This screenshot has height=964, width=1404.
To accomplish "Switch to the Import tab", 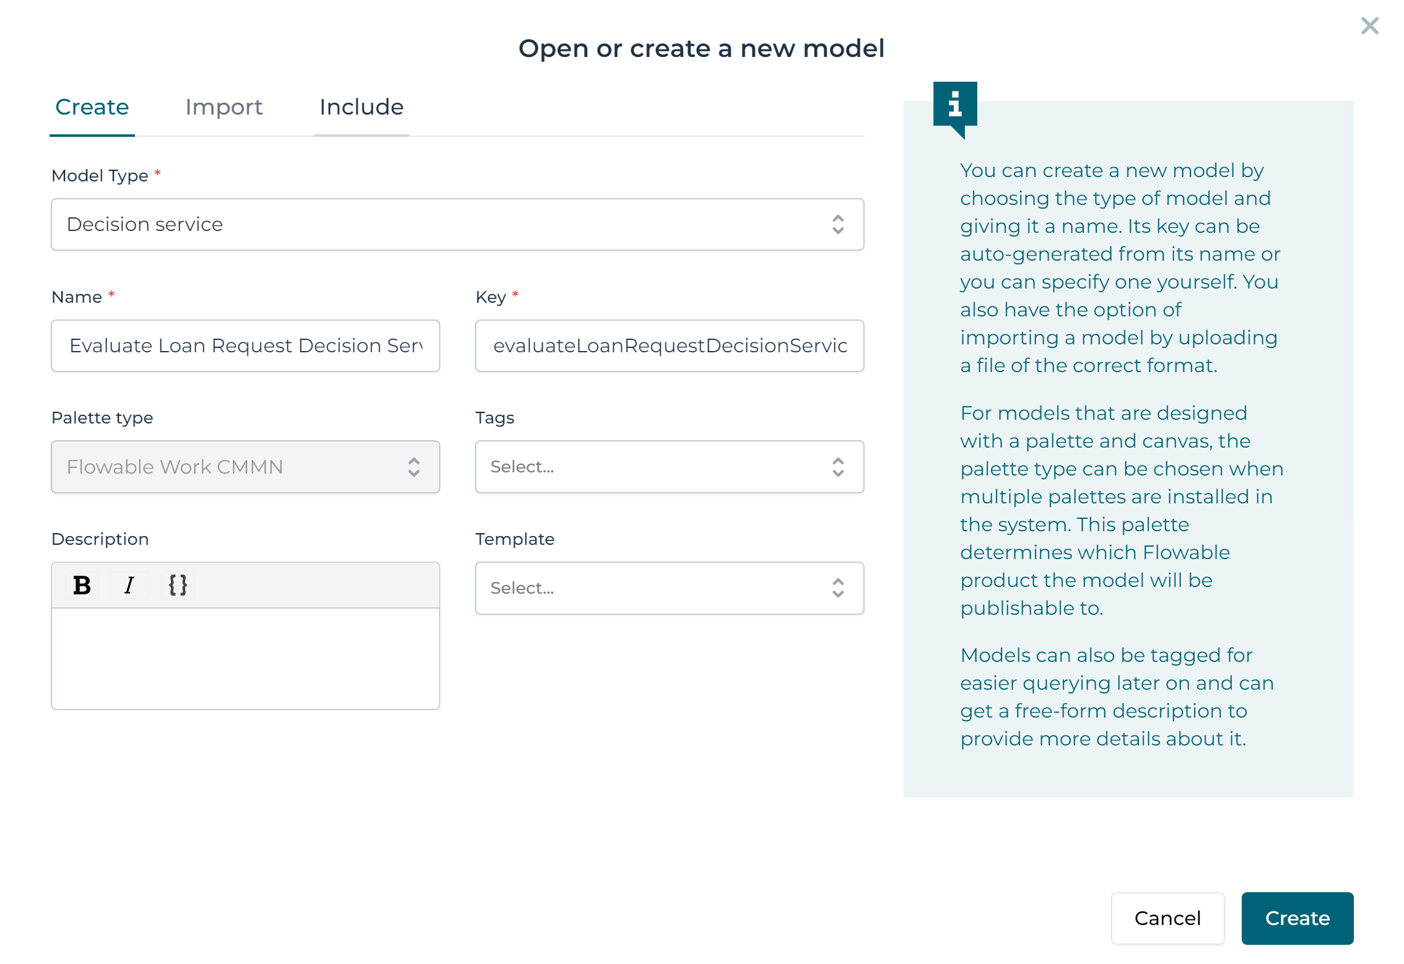I will tap(224, 106).
